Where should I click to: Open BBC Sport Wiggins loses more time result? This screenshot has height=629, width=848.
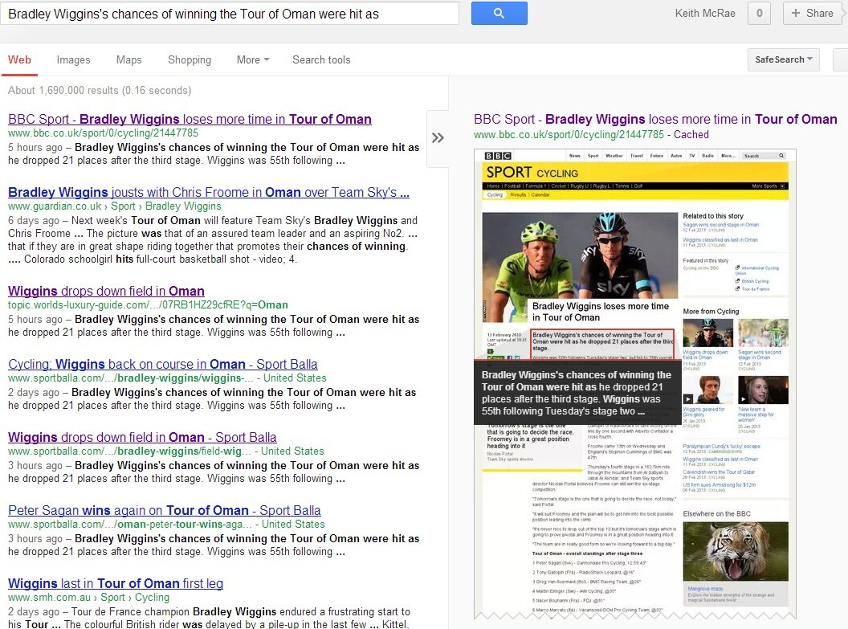190,119
